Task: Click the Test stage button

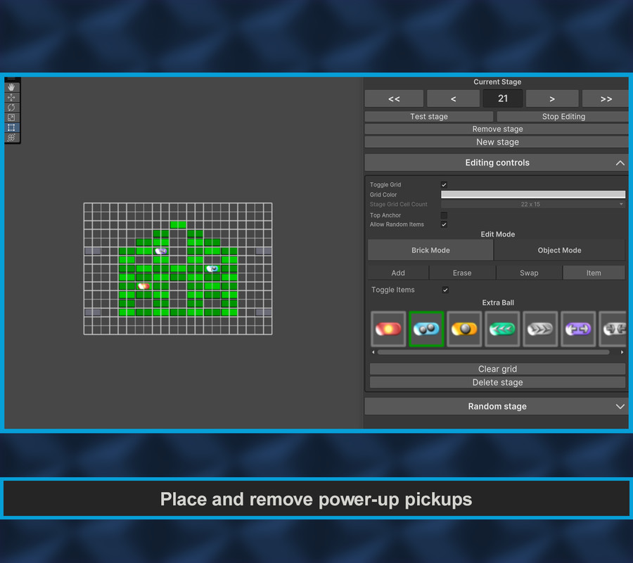Action: point(429,116)
